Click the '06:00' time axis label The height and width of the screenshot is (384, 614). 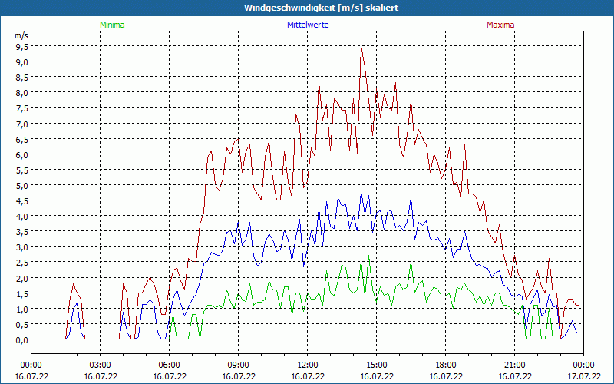coord(169,366)
